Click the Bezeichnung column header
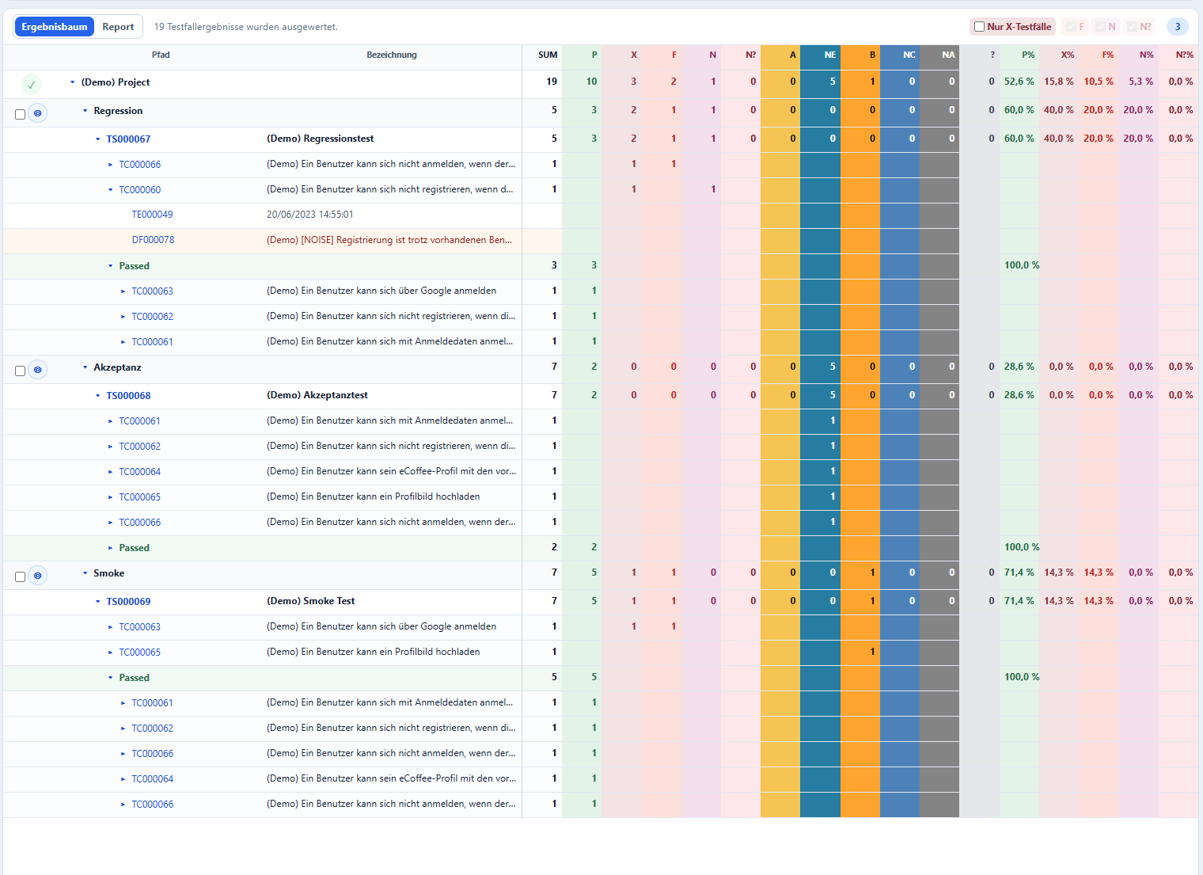 [x=392, y=55]
